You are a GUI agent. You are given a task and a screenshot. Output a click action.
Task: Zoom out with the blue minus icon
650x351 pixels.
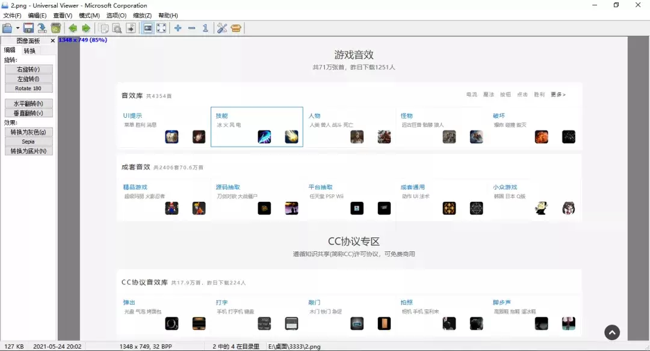191,28
